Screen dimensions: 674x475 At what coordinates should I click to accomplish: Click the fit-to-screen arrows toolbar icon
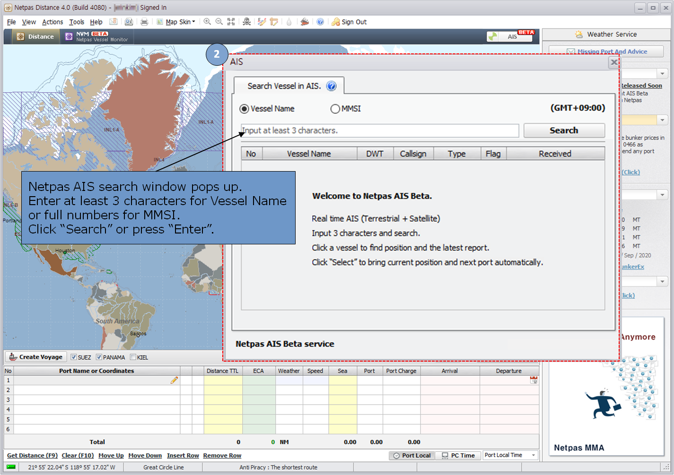[x=231, y=22]
